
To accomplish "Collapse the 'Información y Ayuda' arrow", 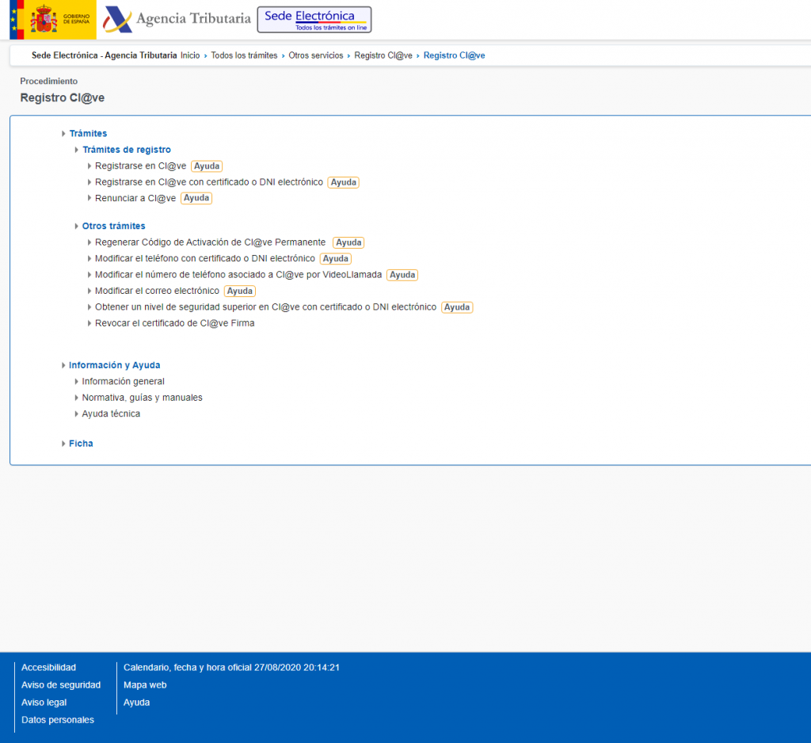I will [63, 365].
